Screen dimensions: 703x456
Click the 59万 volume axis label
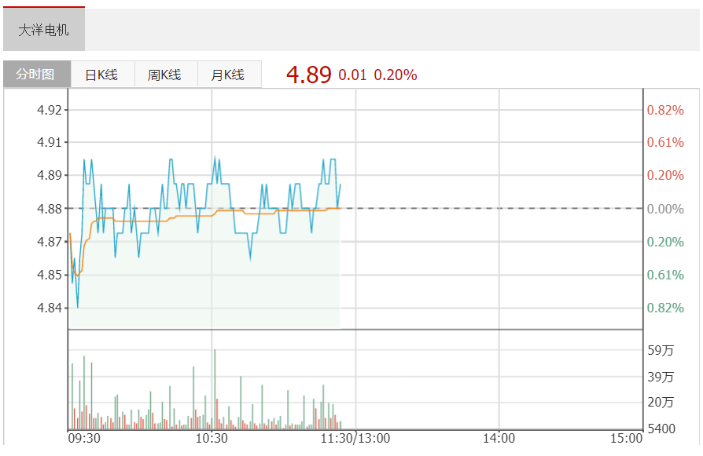(661, 350)
